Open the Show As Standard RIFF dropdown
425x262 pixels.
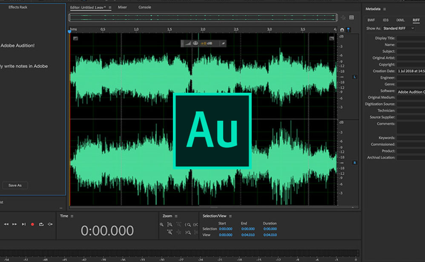tap(399, 28)
